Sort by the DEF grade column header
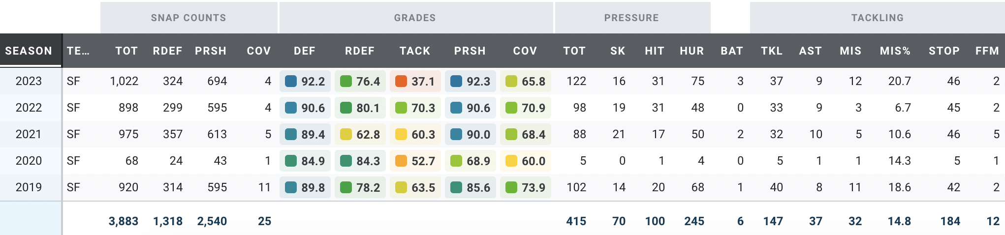This screenshot has width=1005, height=235. pyautogui.click(x=305, y=51)
